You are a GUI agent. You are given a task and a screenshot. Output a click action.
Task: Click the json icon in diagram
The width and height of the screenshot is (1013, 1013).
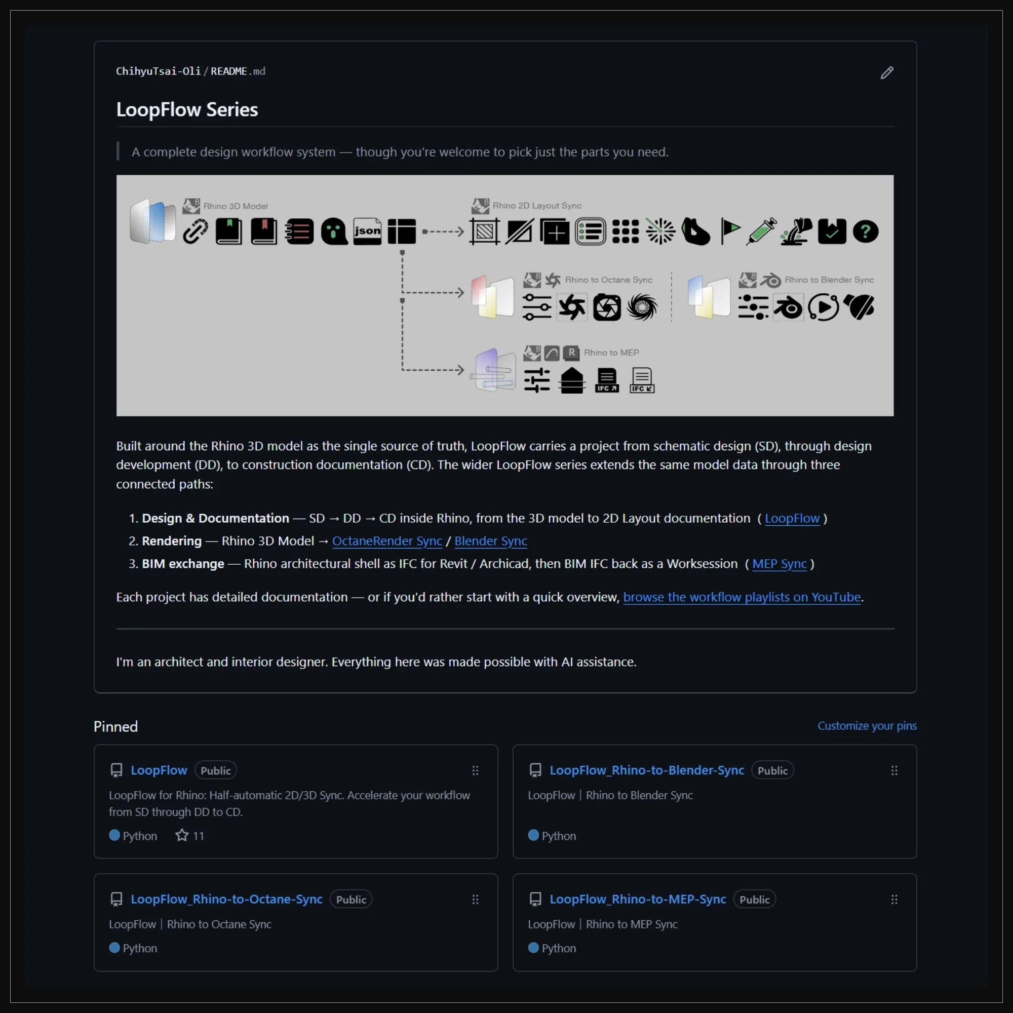coord(367,231)
